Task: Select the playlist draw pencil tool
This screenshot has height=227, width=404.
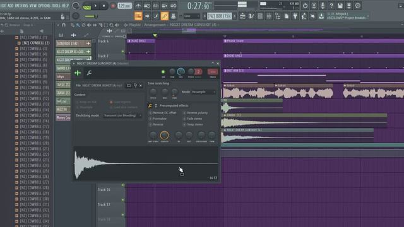Action: click(73, 25)
